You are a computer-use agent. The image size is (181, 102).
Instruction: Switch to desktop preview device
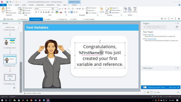[162, 19]
